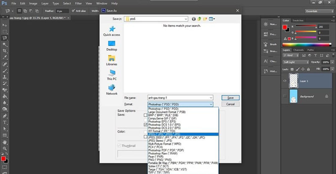
Task: Open the layer Fill slider dropdown
Action: pos(332,69)
